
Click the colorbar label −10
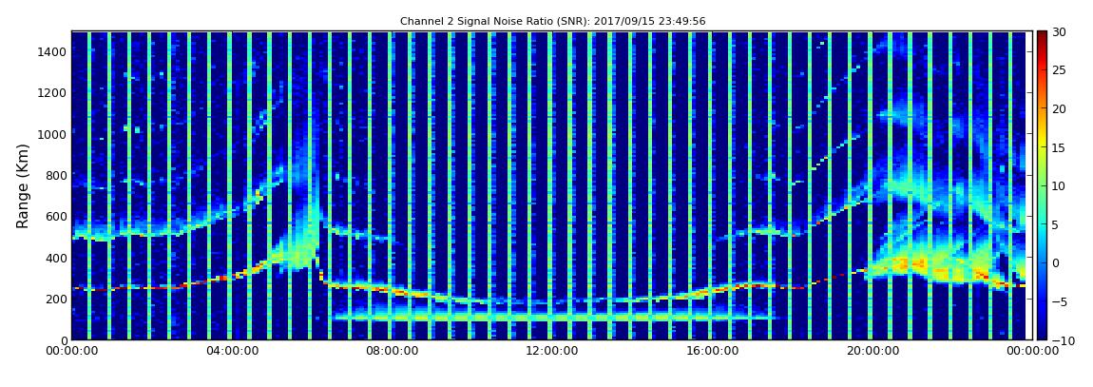tap(1061, 339)
